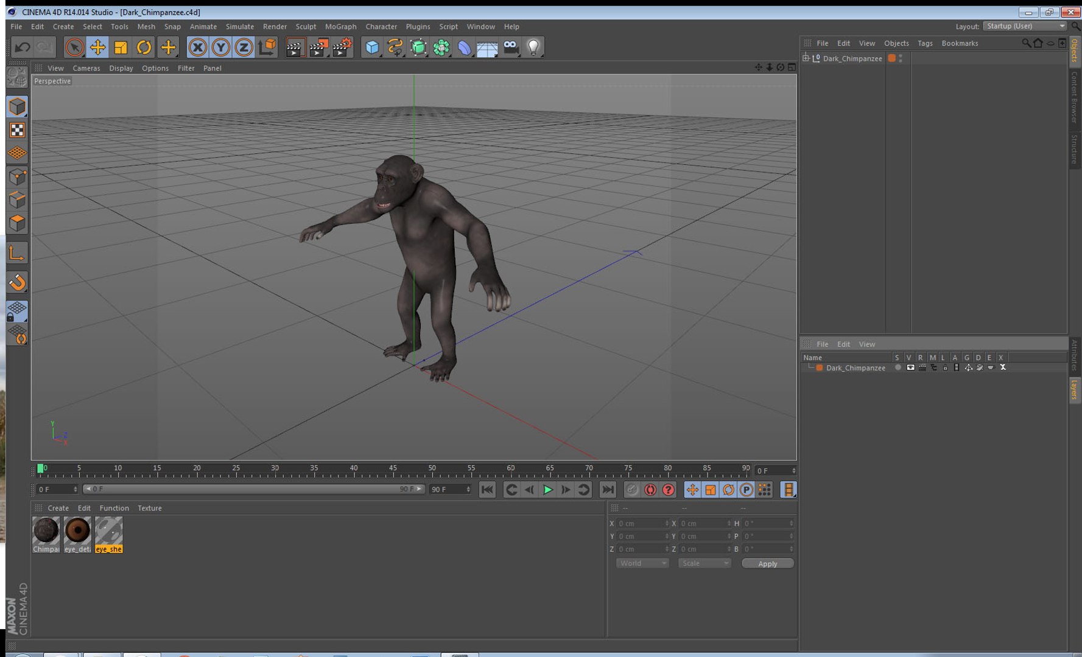
Task: Toggle layer Render icon
Action: (x=922, y=367)
